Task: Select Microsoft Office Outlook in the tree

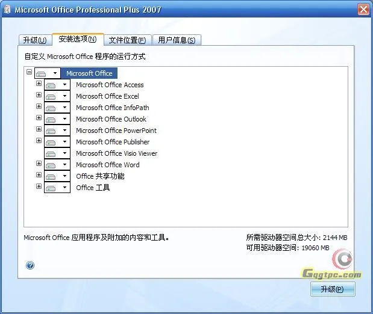Action: 111,119
